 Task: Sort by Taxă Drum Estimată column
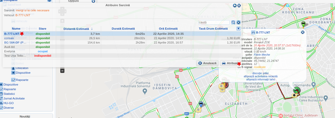tap(213, 29)
